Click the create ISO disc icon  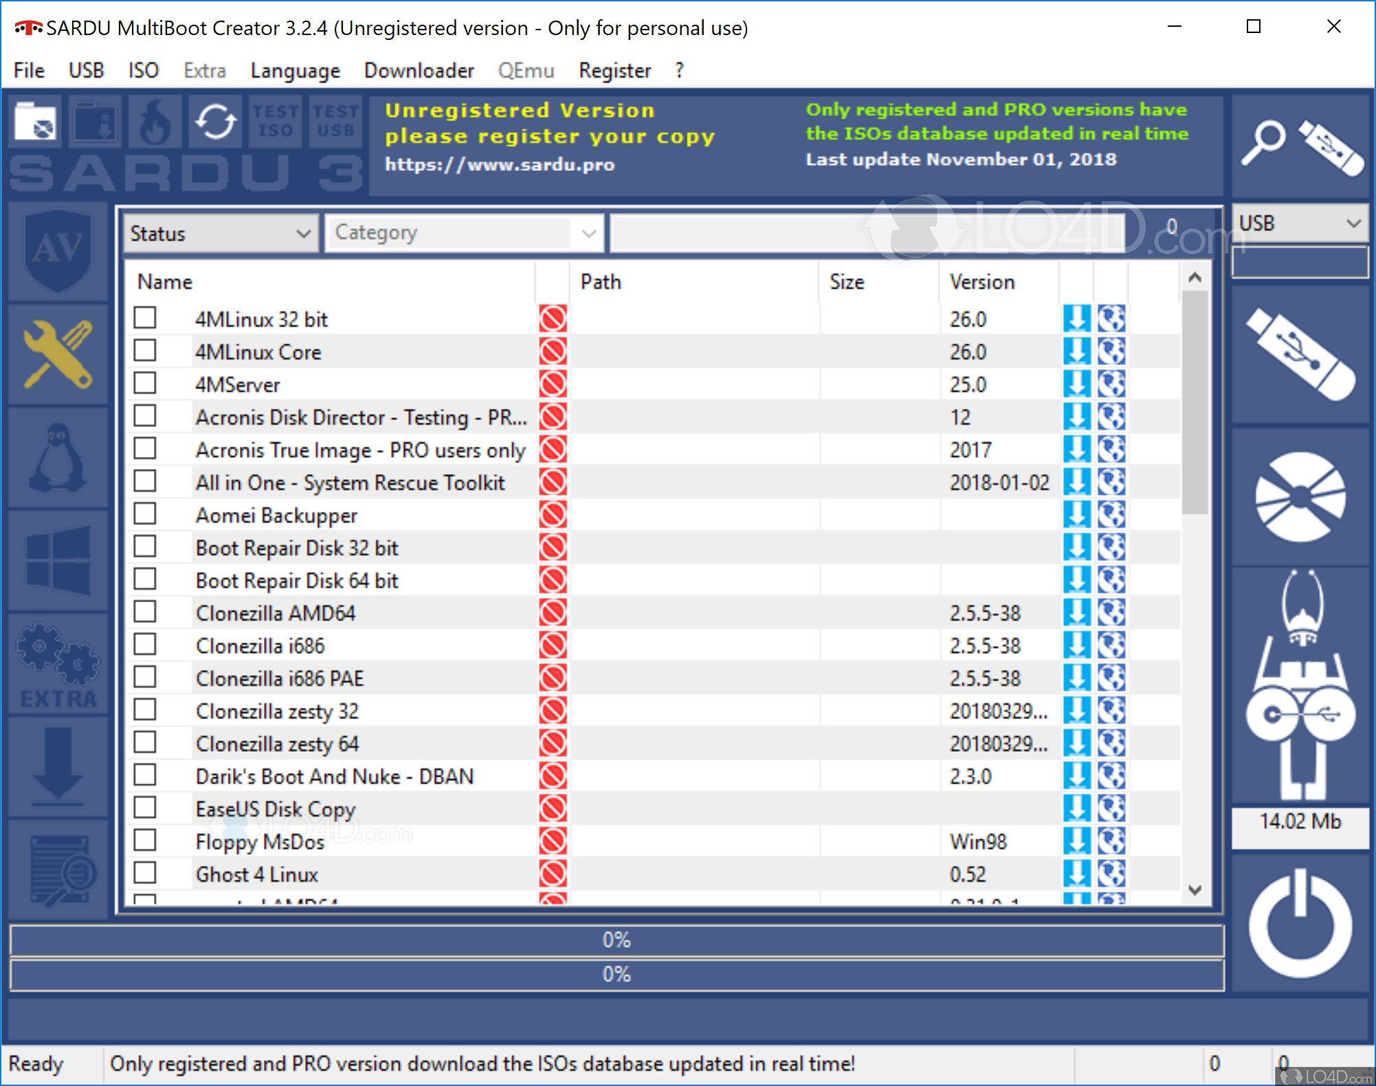[x=1300, y=496]
